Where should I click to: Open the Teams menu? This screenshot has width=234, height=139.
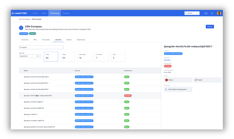(44, 13)
